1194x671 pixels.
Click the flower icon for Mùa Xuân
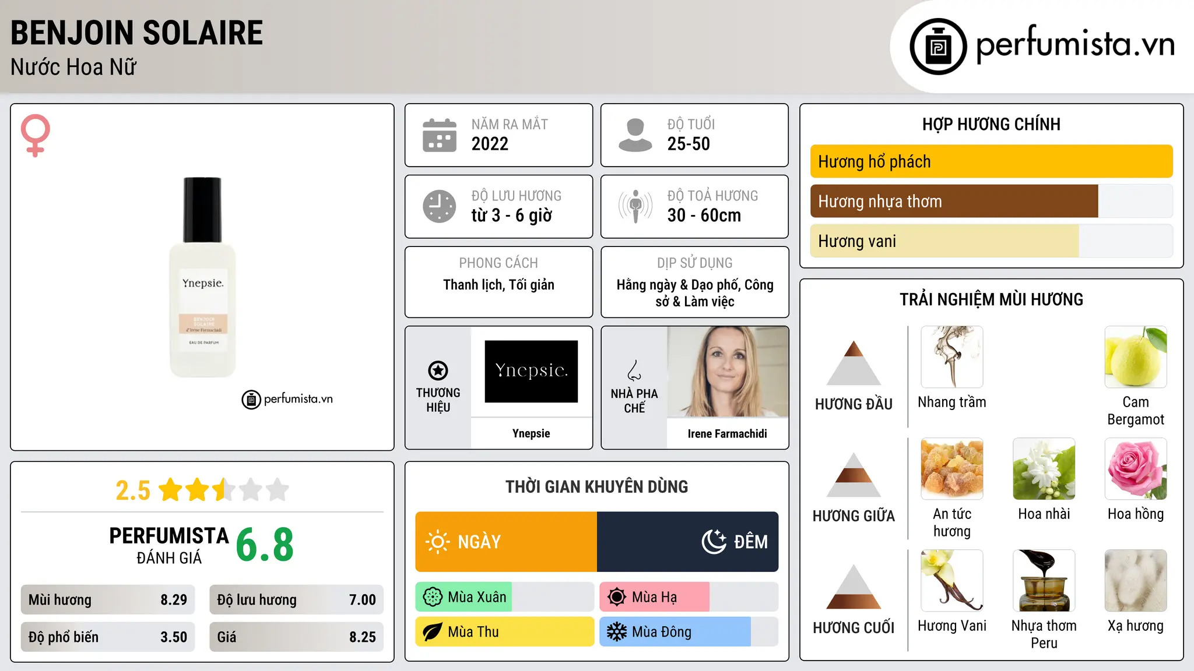click(433, 597)
